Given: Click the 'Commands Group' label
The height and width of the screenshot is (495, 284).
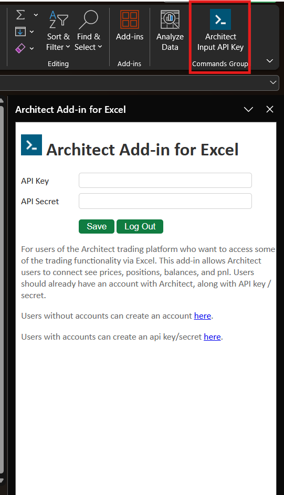Looking at the screenshot, I should pyautogui.click(x=220, y=64).
